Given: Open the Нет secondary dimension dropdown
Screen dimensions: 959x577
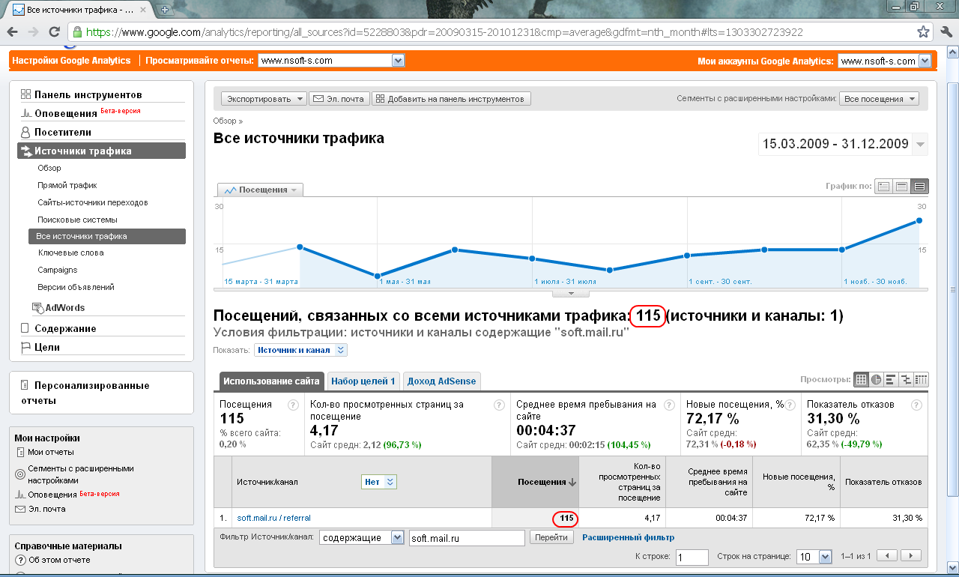Looking at the screenshot, I should [x=379, y=482].
